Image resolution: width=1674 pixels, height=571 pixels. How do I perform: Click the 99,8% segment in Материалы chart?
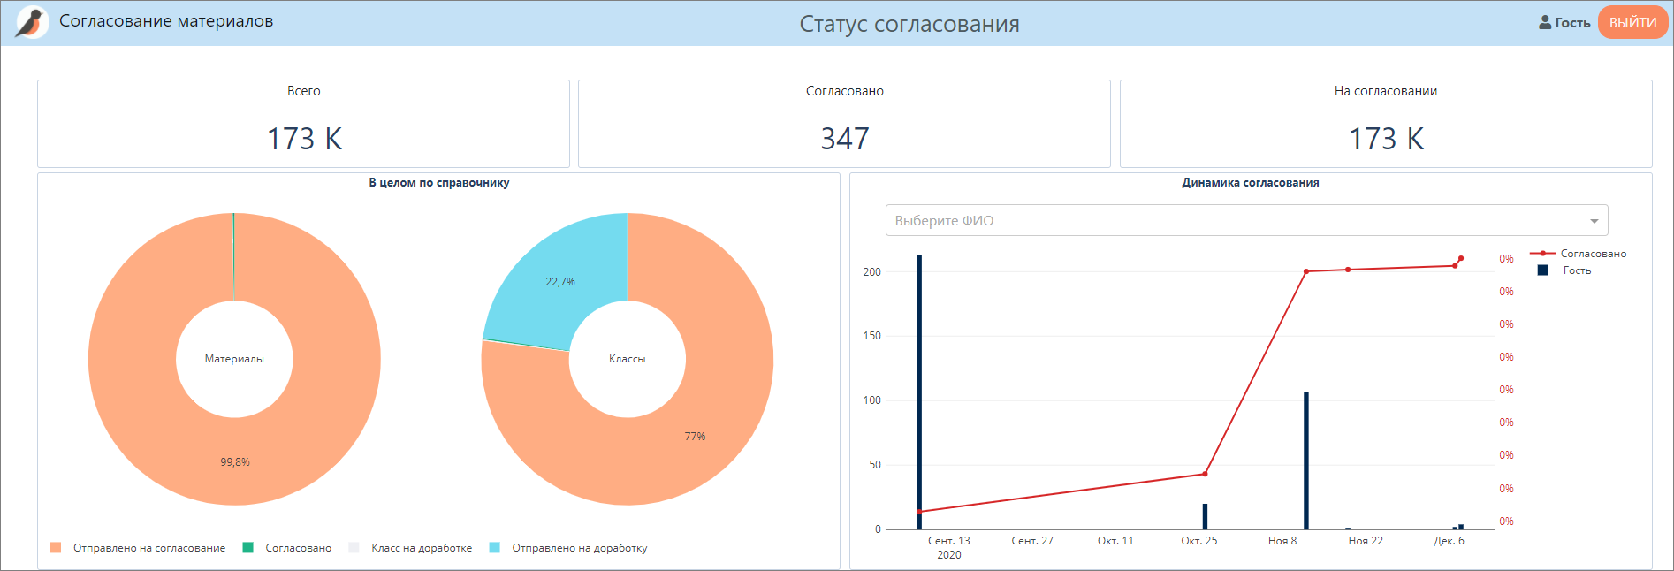tap(235, 461)
